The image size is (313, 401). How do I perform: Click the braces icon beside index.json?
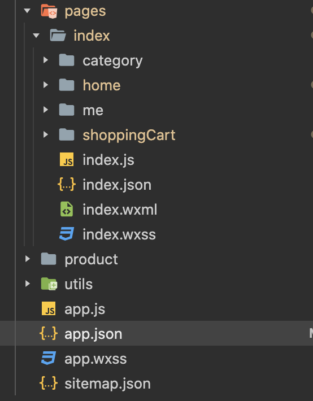(x=67, y=184)
